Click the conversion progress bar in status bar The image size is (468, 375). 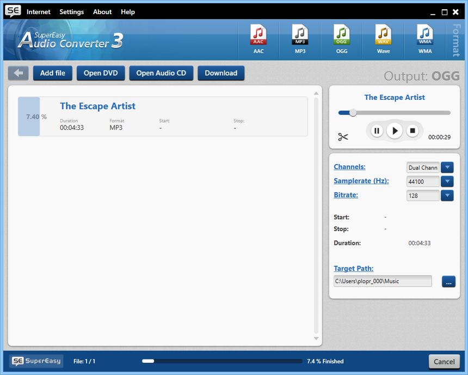tap(222, 361)
